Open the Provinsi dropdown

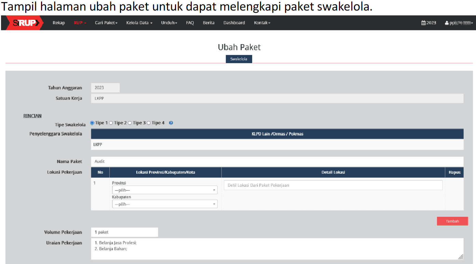(165, 190)
